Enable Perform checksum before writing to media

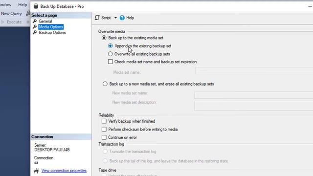tap(104, 129)
